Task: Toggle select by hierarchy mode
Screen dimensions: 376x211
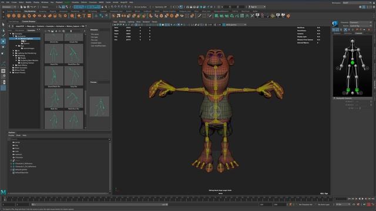Action: (x=60, y=7)
